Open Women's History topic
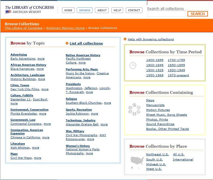213x180 pixels. point(78,146)
